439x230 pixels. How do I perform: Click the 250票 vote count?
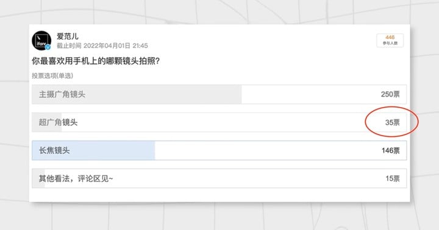(390, 94)
